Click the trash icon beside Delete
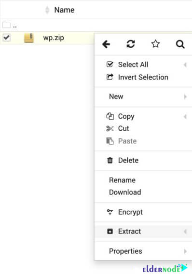The height and width of the screenshot is (274, 192). click(x=110, y=160)
